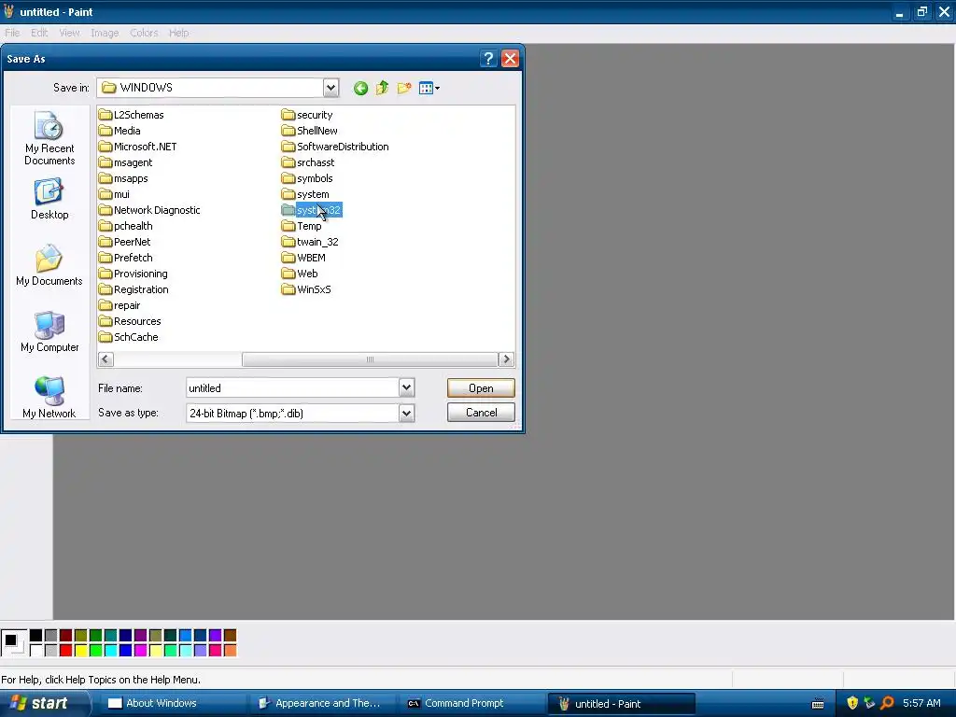Image resolution: width=956 pixels, height=717 pixels.
Task: Select the Registration folder
Action: (134, 289)
